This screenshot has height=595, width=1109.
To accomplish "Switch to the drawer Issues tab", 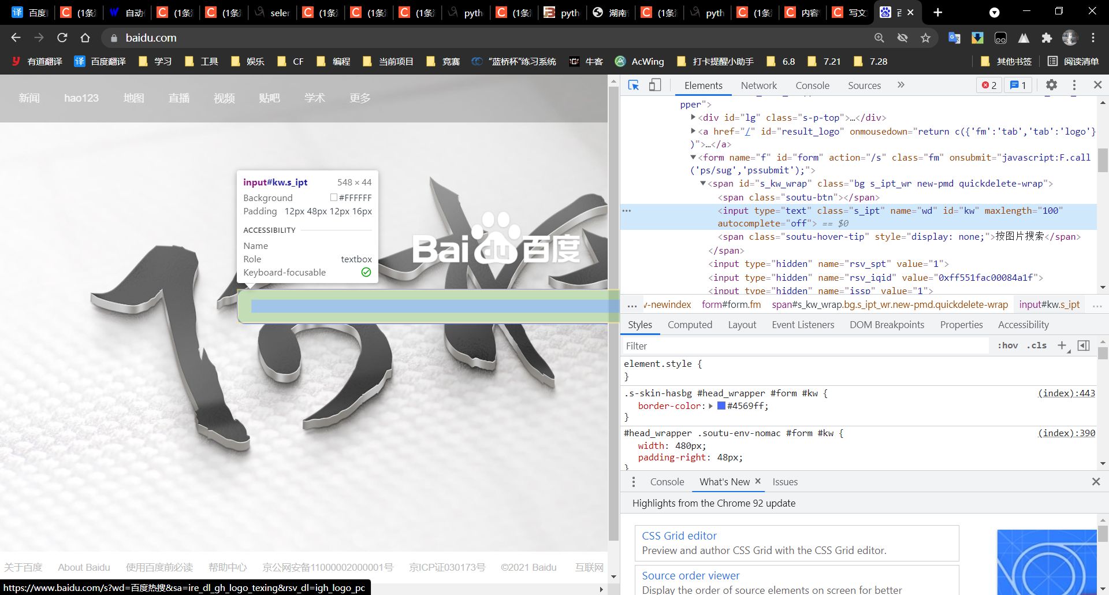I will click(x=785, y=482).
